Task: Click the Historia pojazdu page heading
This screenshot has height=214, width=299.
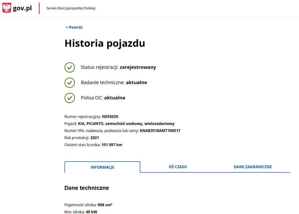Action: click(105, 43)
